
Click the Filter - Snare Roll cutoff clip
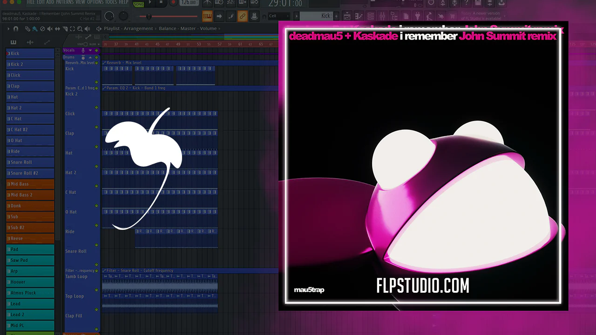pos(190,270)
